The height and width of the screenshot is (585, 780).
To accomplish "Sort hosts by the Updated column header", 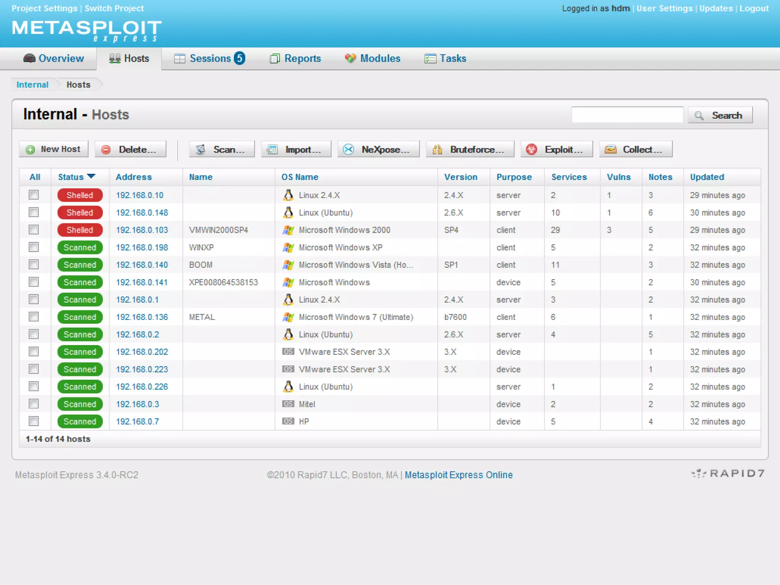I will [x=707, y=177].
